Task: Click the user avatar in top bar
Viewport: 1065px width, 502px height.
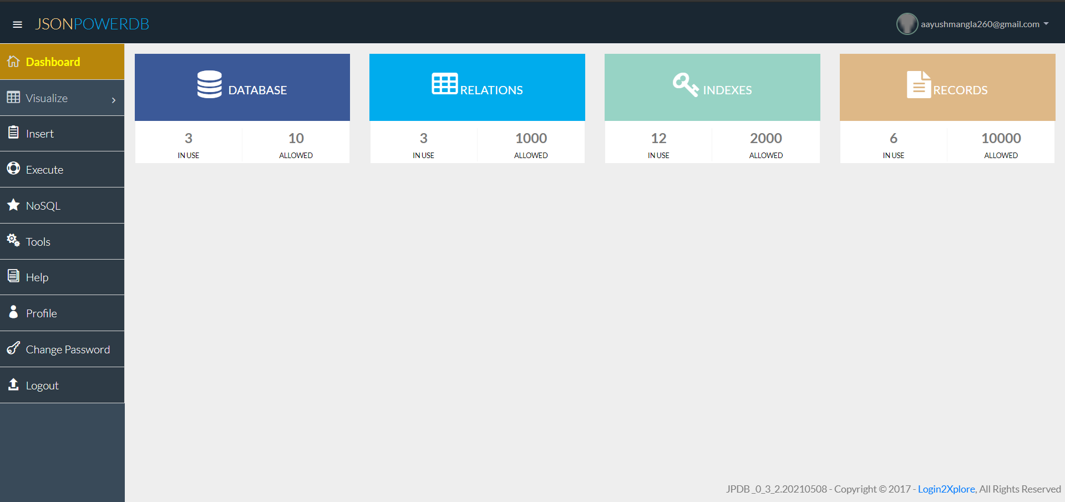Action: point(907,24)
